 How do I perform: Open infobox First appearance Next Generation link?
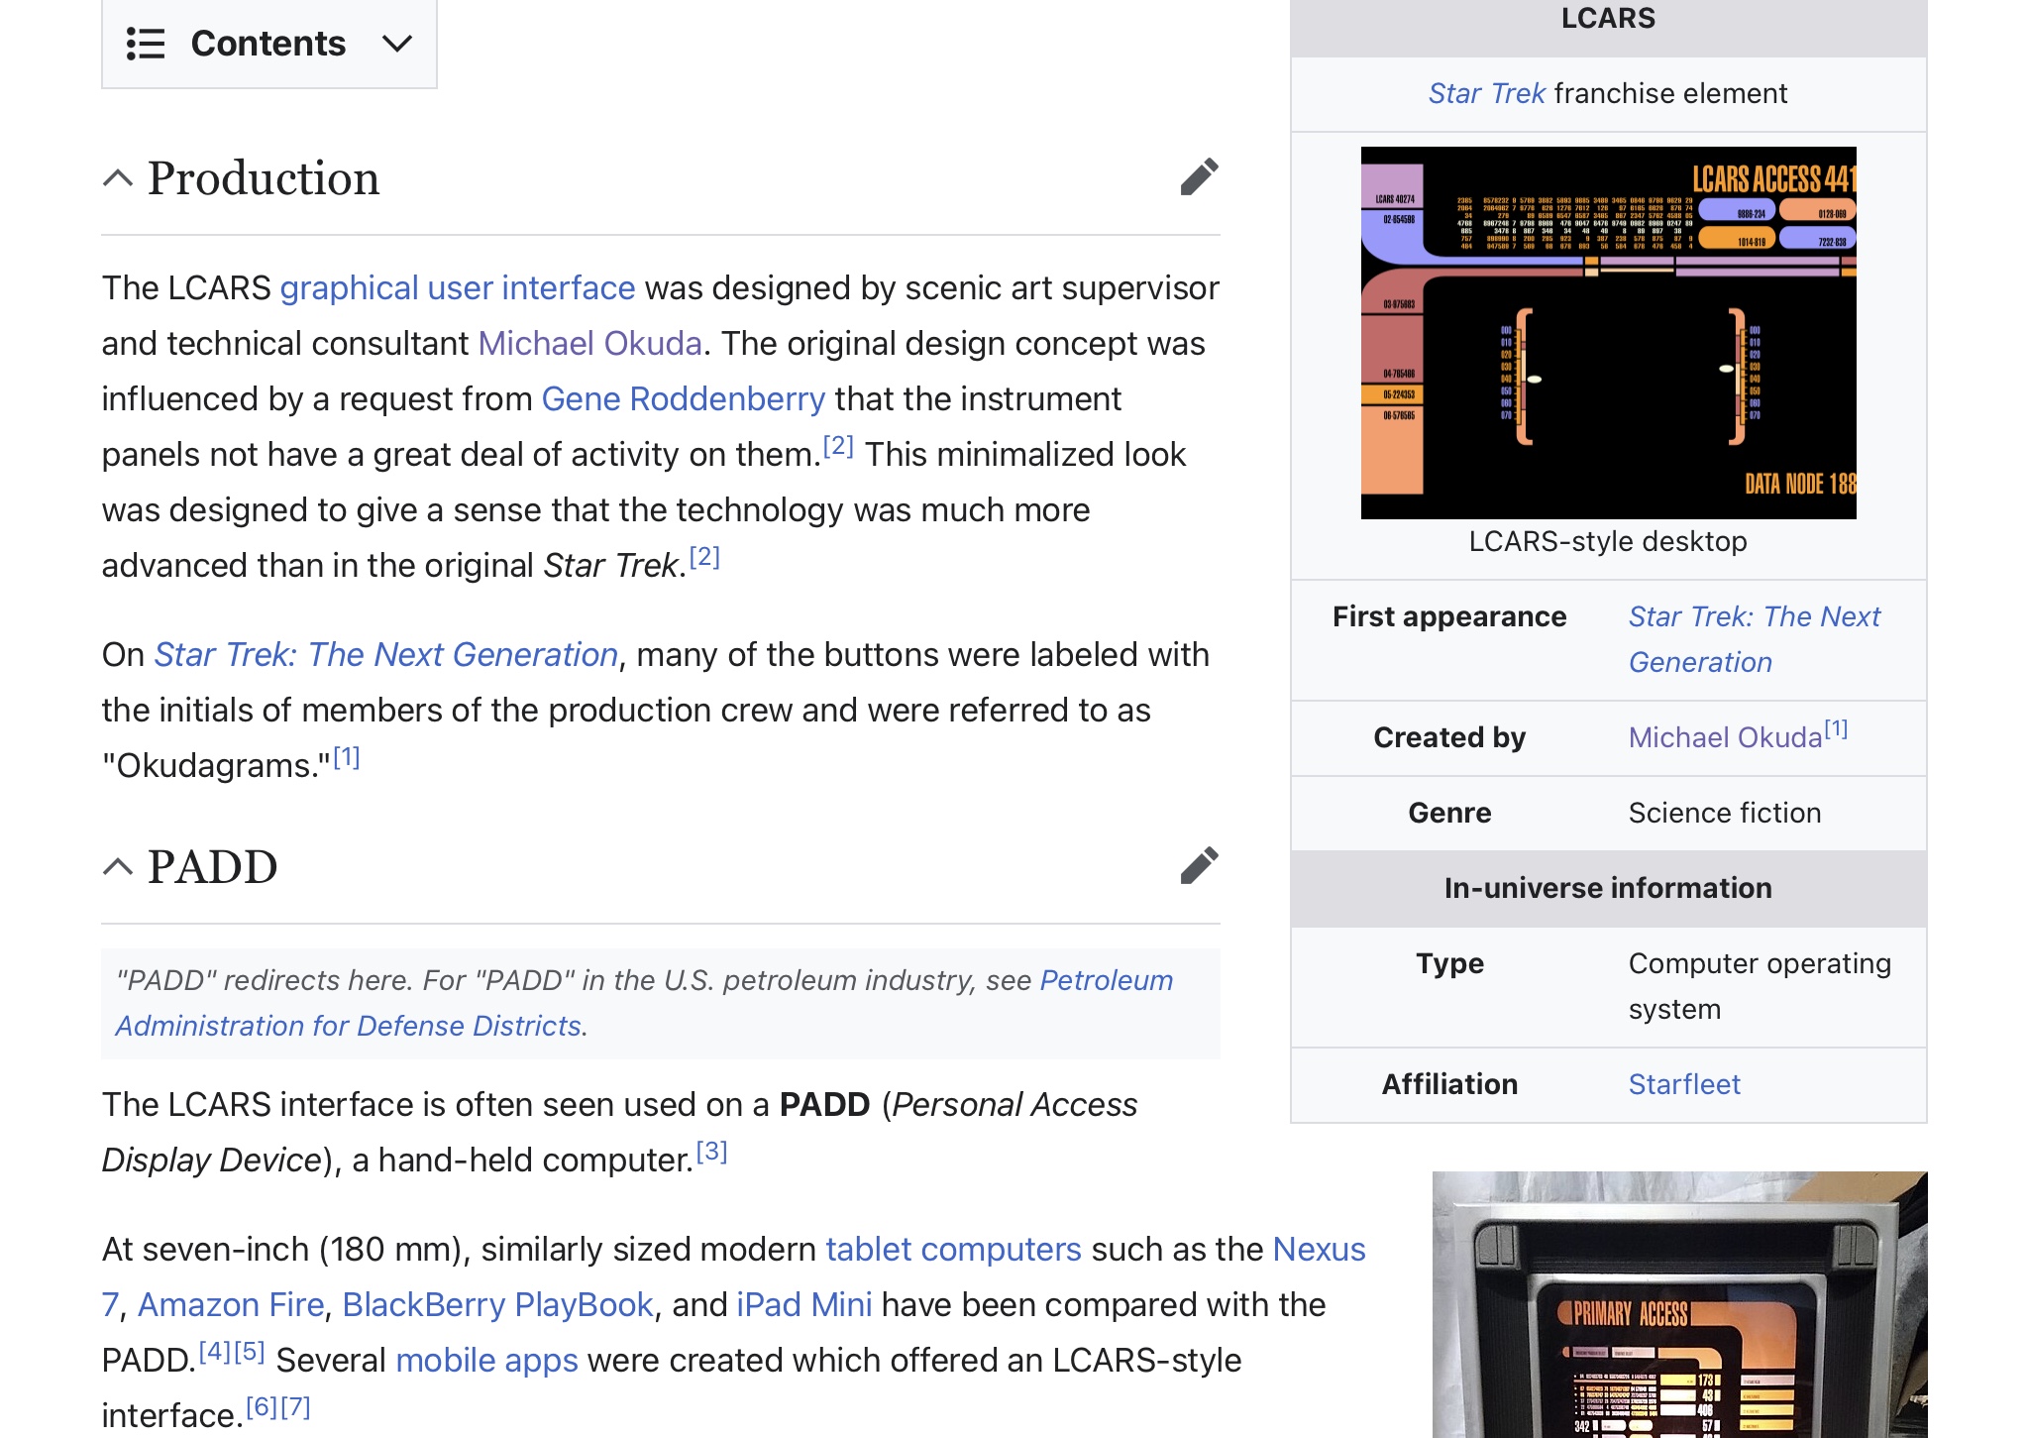coord(1754,639)
